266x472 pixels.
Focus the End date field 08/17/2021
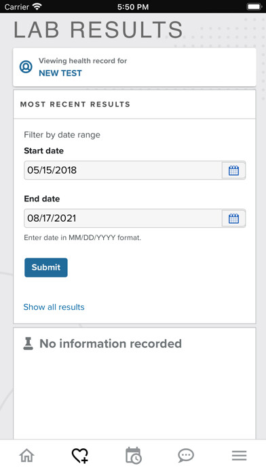coord(123,218)
